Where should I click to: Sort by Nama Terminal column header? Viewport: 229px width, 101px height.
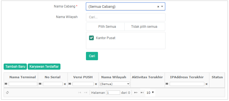[x=22, y=77]
